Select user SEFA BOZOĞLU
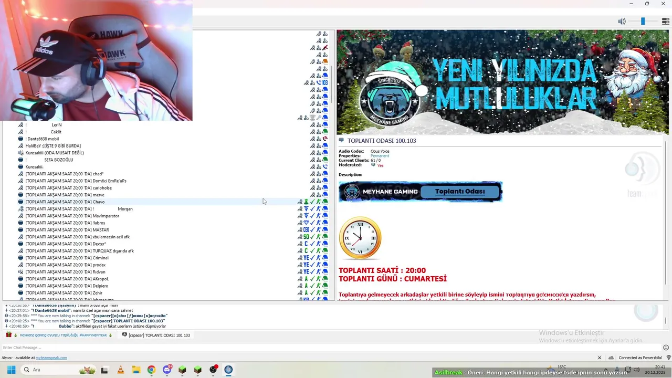 click(x=58, y=160)
